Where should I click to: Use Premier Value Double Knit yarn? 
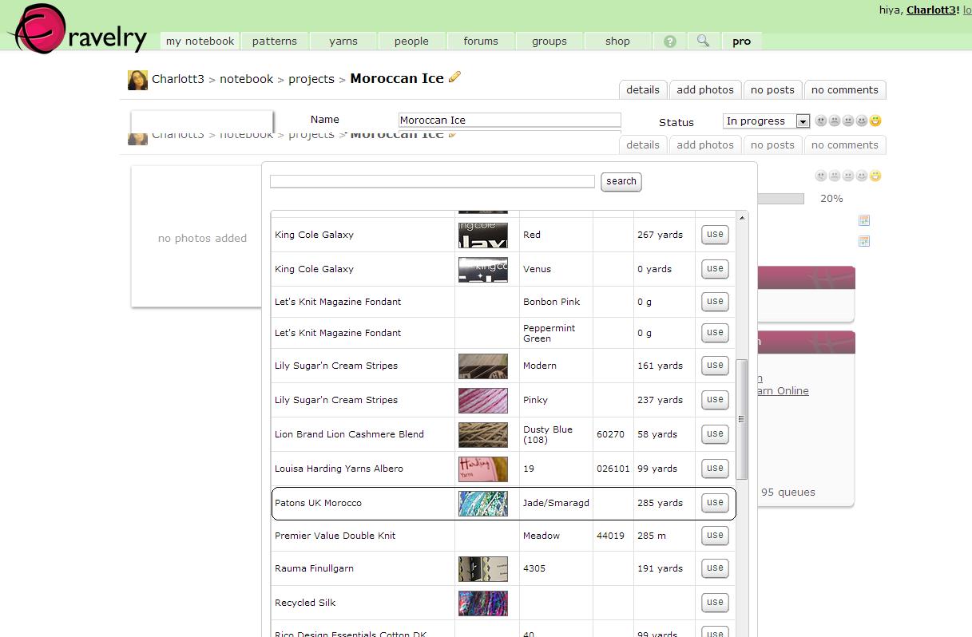coord(715,536)
